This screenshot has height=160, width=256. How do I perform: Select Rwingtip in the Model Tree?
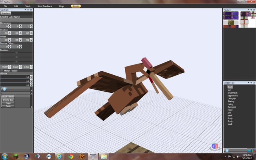coord(232,107)
